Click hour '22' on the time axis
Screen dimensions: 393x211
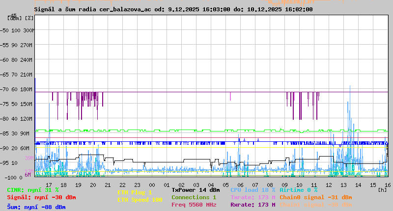[x=122, y=185]
